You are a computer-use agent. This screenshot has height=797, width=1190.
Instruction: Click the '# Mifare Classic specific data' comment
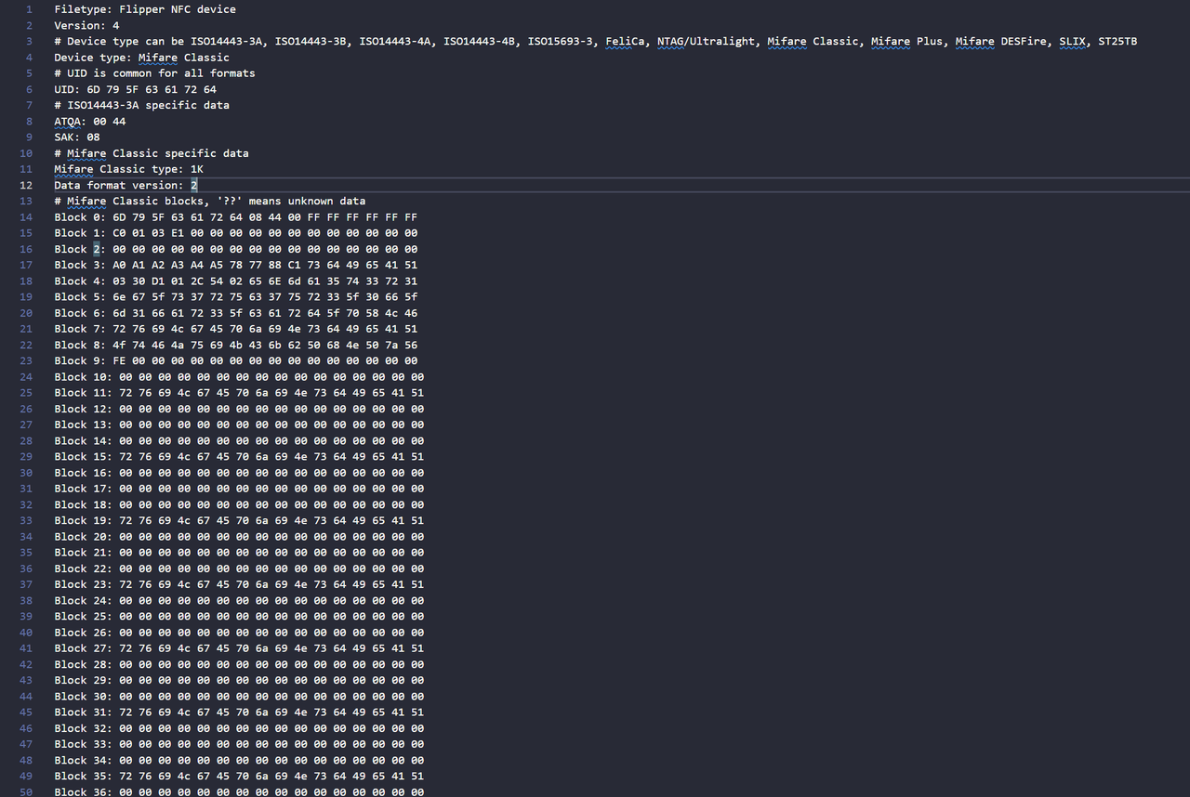coord(152,153)
